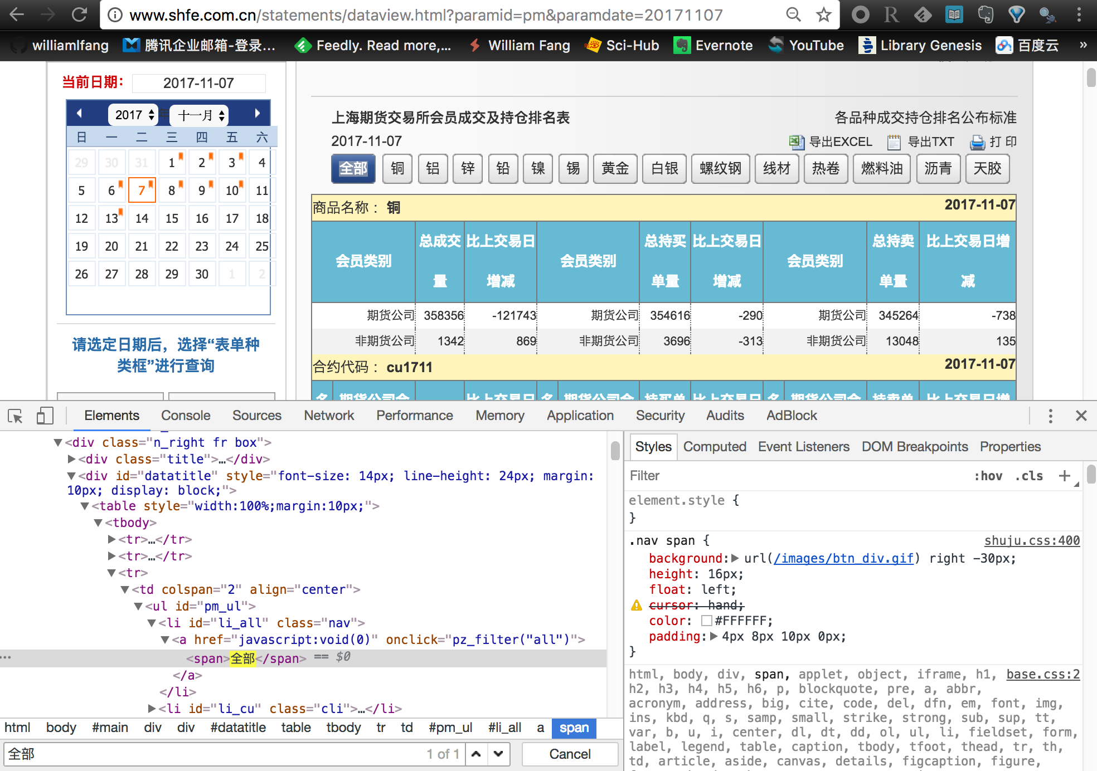The width and height of the screenshot is (1097, 771).
Task: Filter by 螺纹钢 product
Action: point(721,168)
